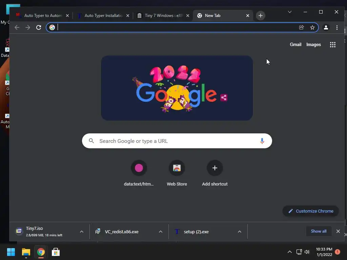Show hidden system tray icons
This screenshot has height=260, width=347.
pyautogui.click(x=289, y=252)
